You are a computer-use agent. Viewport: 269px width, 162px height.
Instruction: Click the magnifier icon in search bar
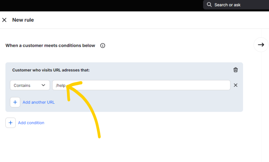[209, 5]
